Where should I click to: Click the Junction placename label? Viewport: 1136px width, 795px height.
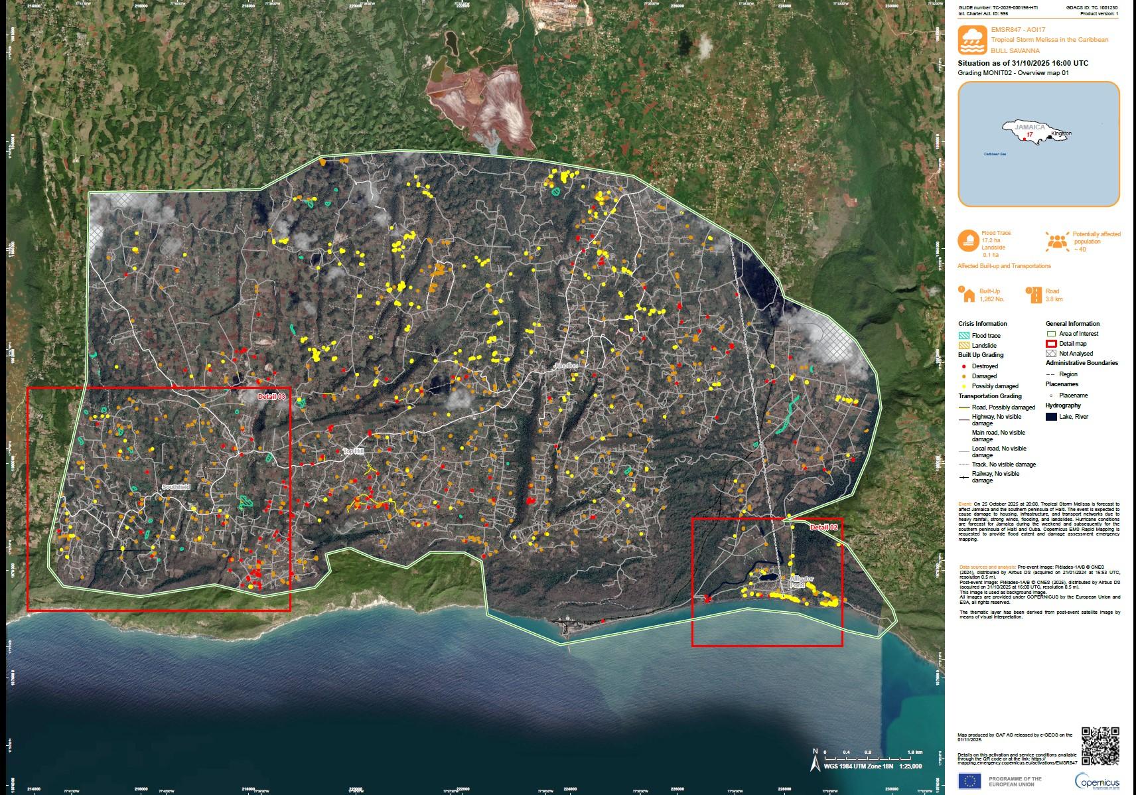click(x=566, y=366)
